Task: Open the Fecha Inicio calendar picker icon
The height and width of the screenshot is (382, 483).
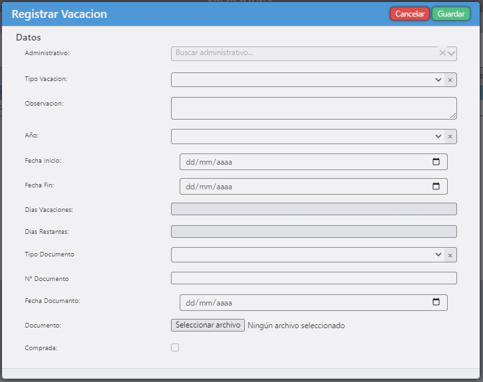Action: [x=436, y=161]
